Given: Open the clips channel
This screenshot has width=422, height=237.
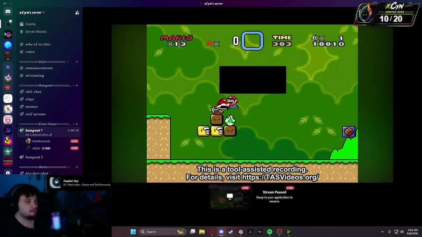Looking at the screenshot, I should [49, 99].
